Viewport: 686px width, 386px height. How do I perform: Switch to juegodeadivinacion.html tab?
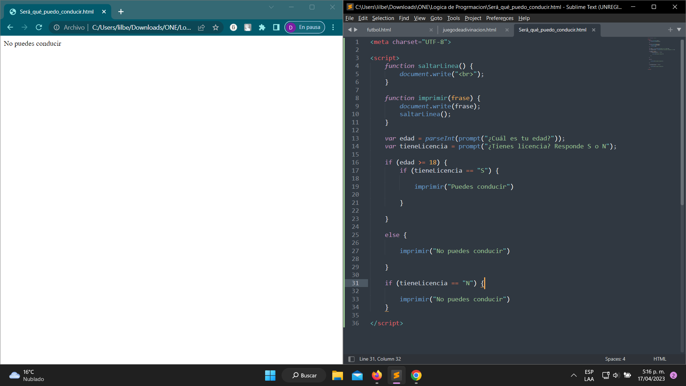point(470,30)
